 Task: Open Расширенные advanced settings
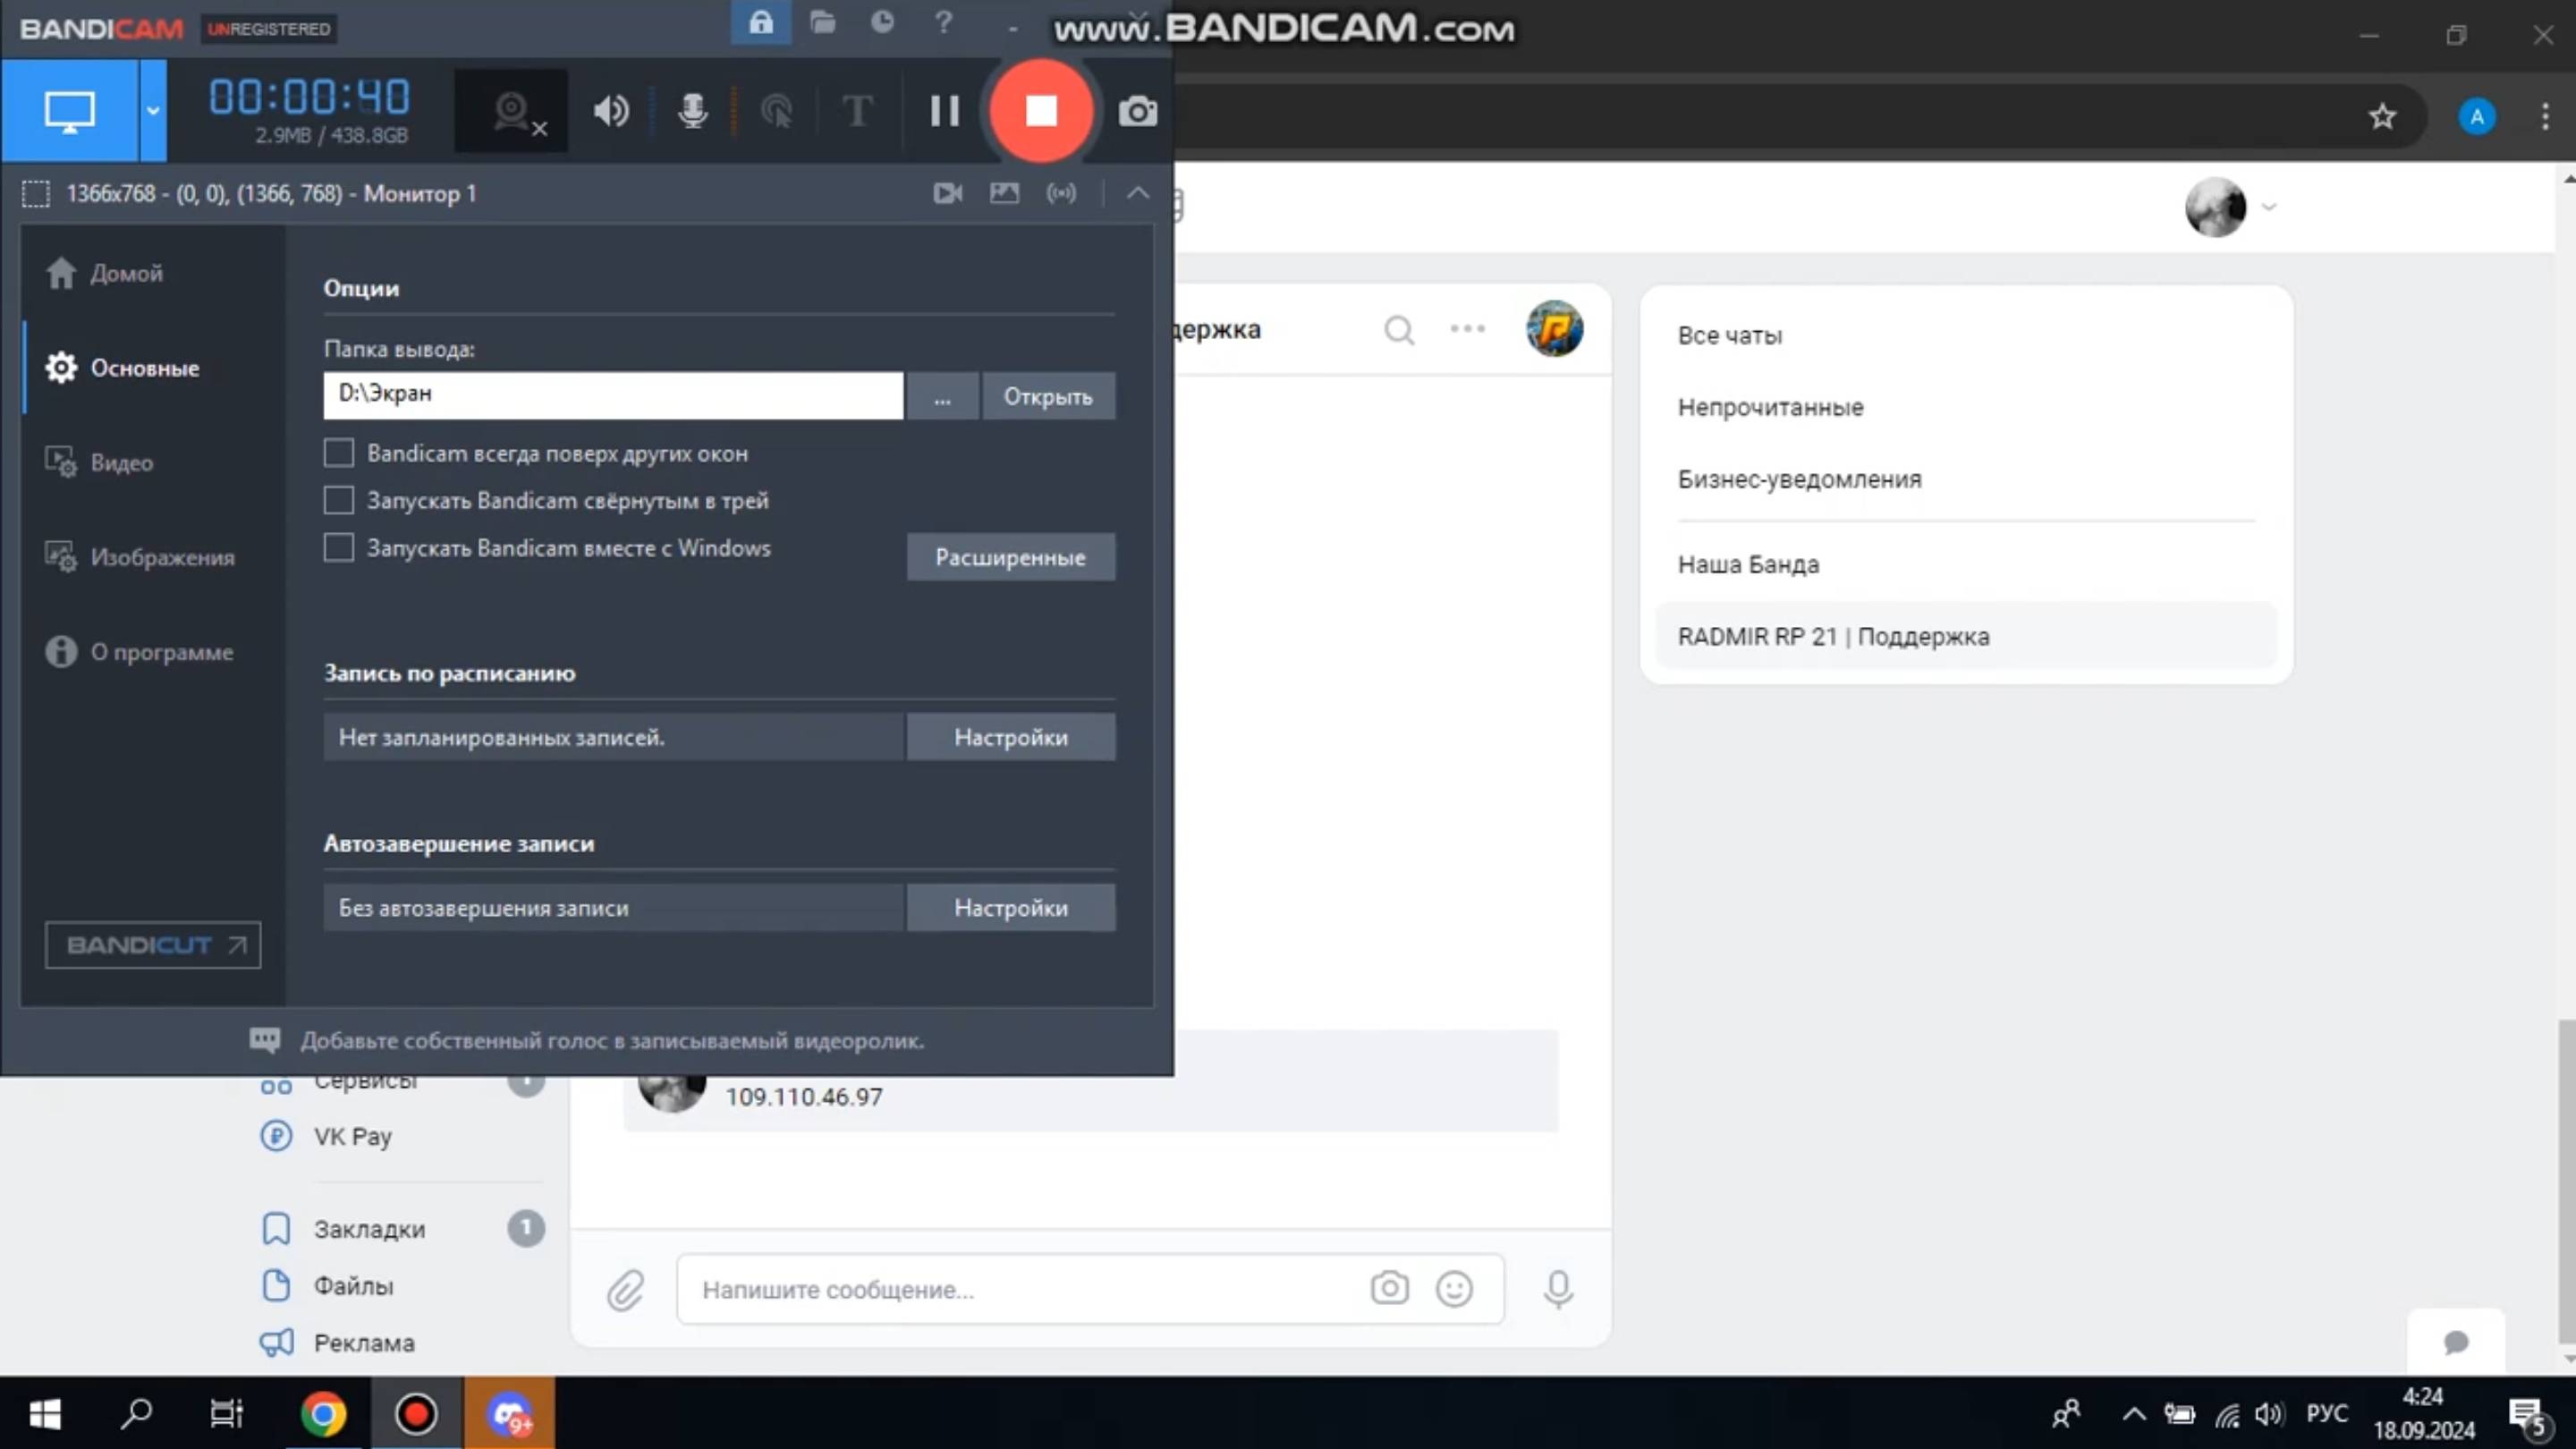1010,557
